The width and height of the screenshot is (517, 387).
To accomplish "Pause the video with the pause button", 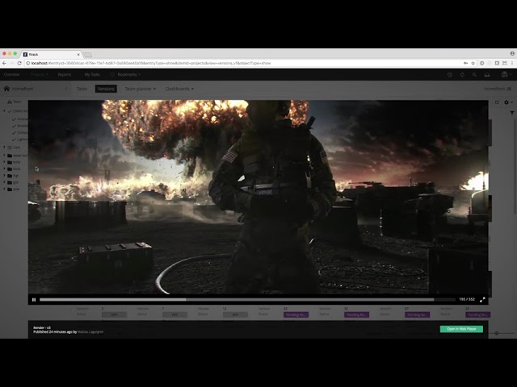I will coord(34,299).
